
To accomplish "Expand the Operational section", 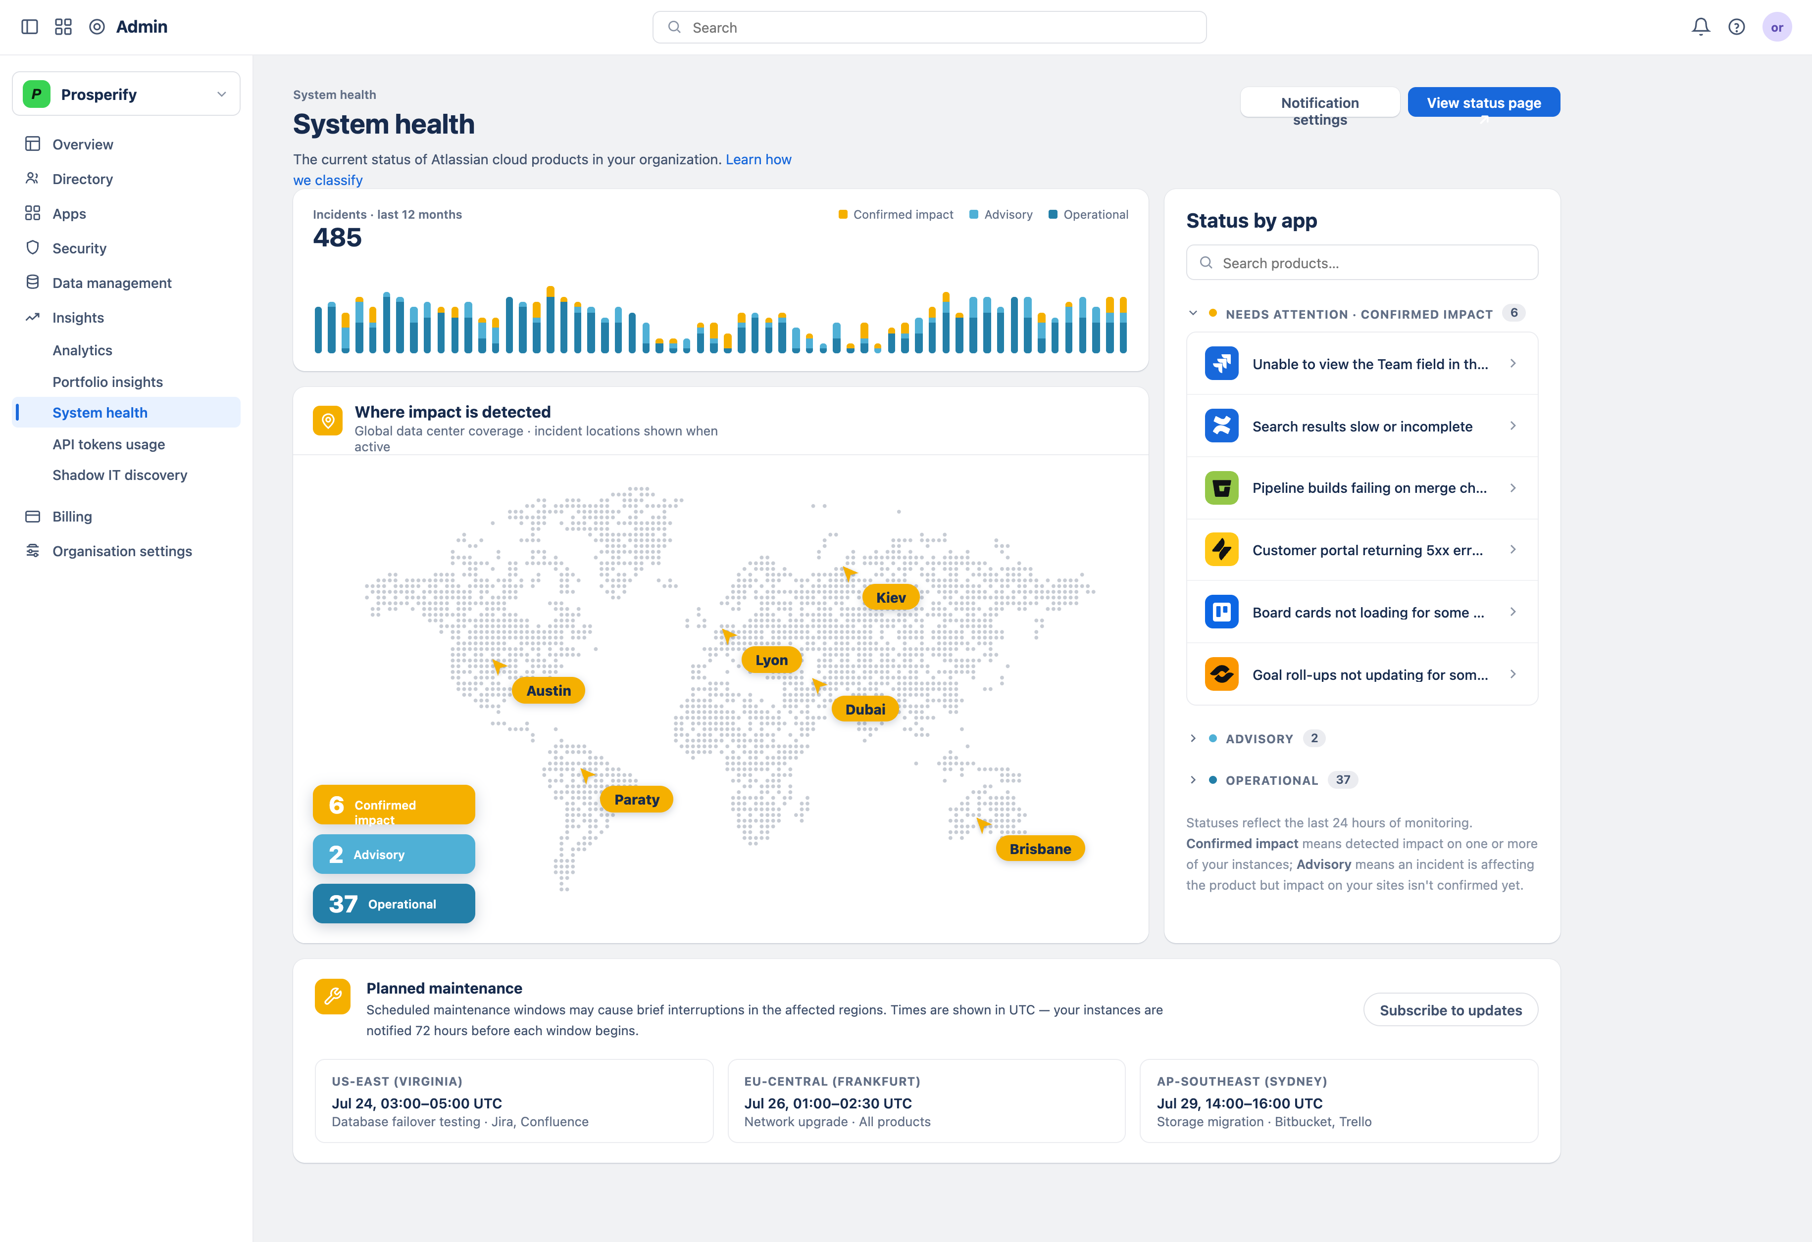I will coord(1192,780).
